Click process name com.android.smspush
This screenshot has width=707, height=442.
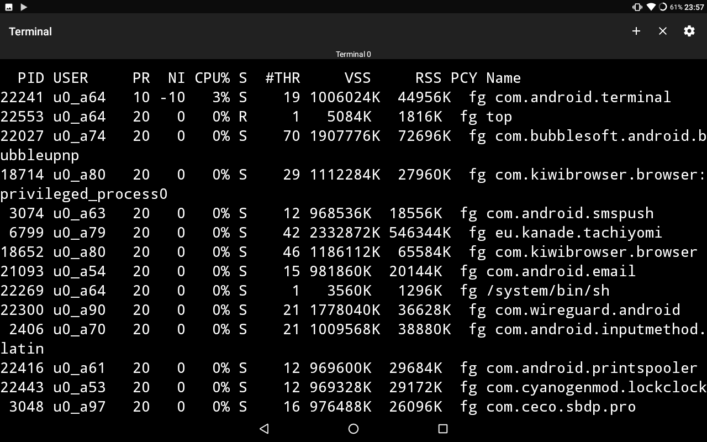570,213
